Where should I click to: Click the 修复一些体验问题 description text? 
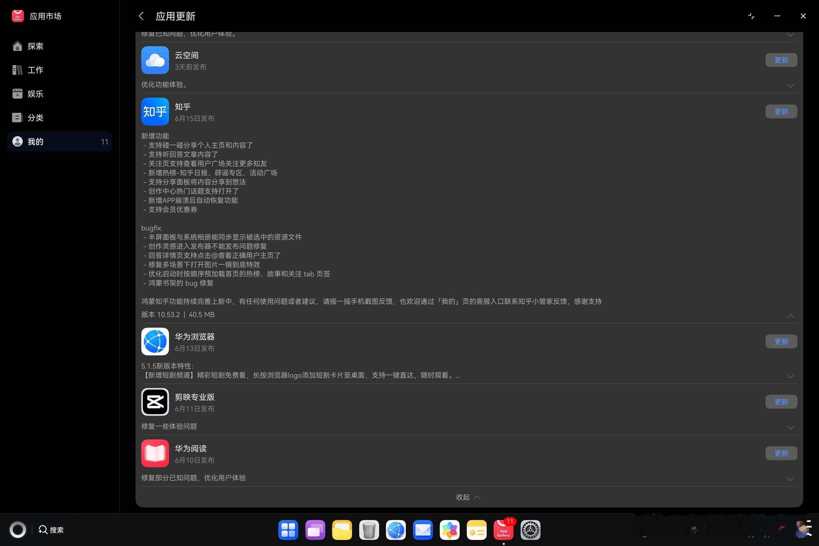tap(169, 426)
